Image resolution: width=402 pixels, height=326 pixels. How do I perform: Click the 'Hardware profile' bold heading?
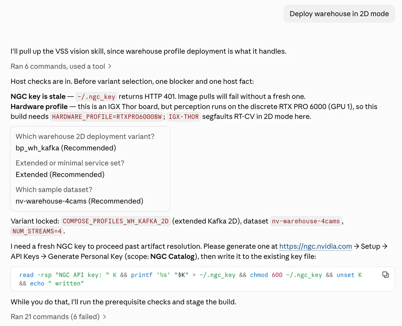click(39, 107)
